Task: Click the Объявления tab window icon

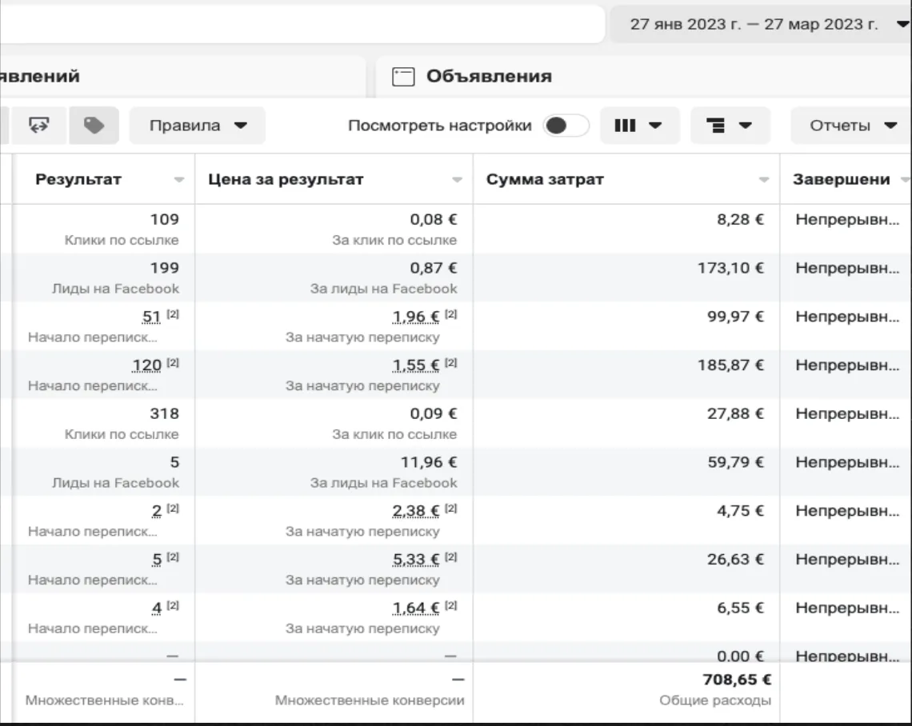Action: [403, 76]
